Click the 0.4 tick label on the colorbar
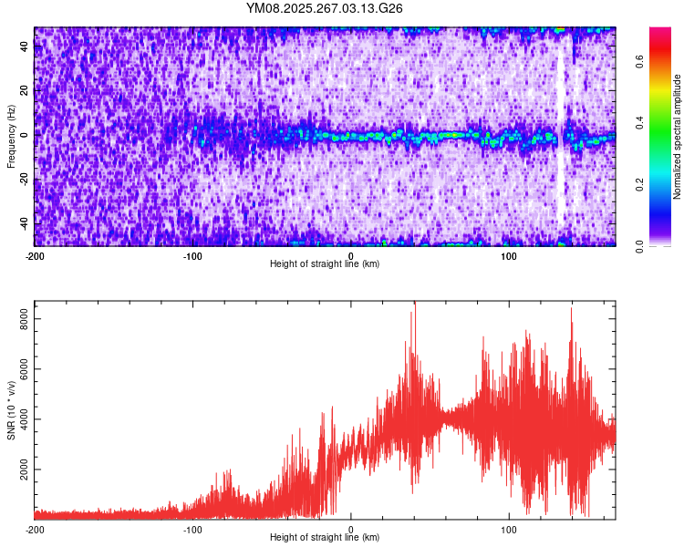The height and width of the screenshot is (547, 684). (x=641, y=123)
